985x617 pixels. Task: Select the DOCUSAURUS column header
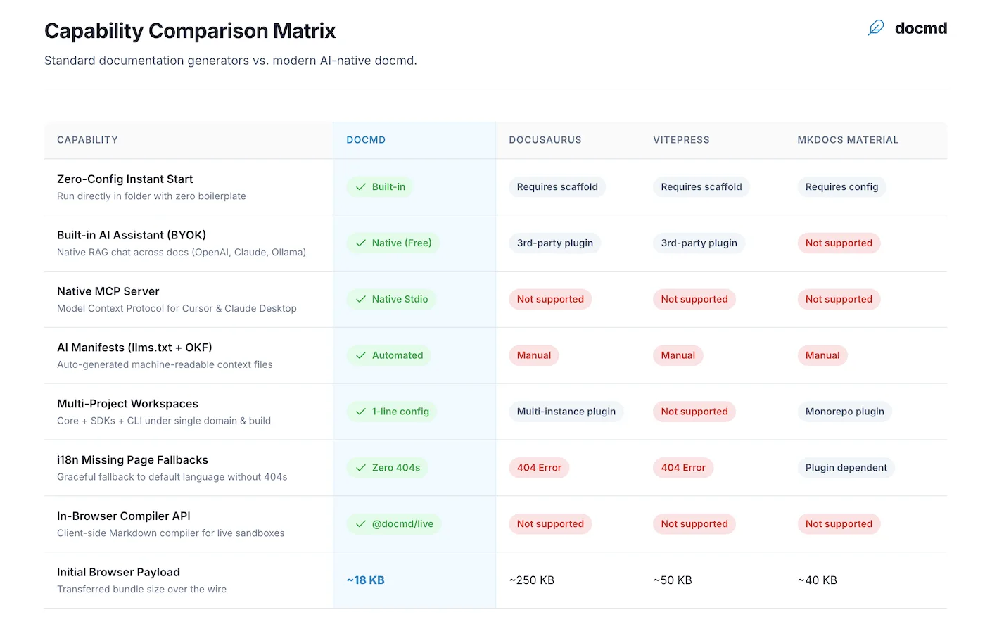pyautogui.click(x=545, y=140)
